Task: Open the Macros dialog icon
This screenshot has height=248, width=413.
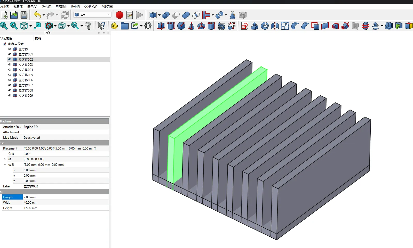Action: pyautogui.click(x=130, y=15)
